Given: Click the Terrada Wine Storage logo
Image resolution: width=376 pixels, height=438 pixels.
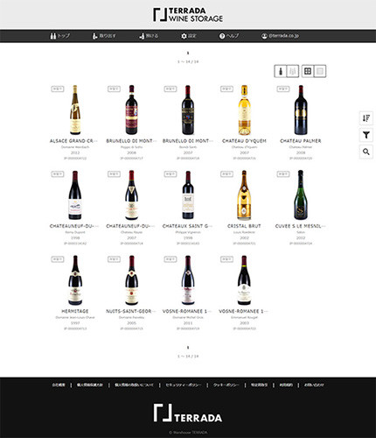Looking at the screenshot, I should [x=188, y=15].
